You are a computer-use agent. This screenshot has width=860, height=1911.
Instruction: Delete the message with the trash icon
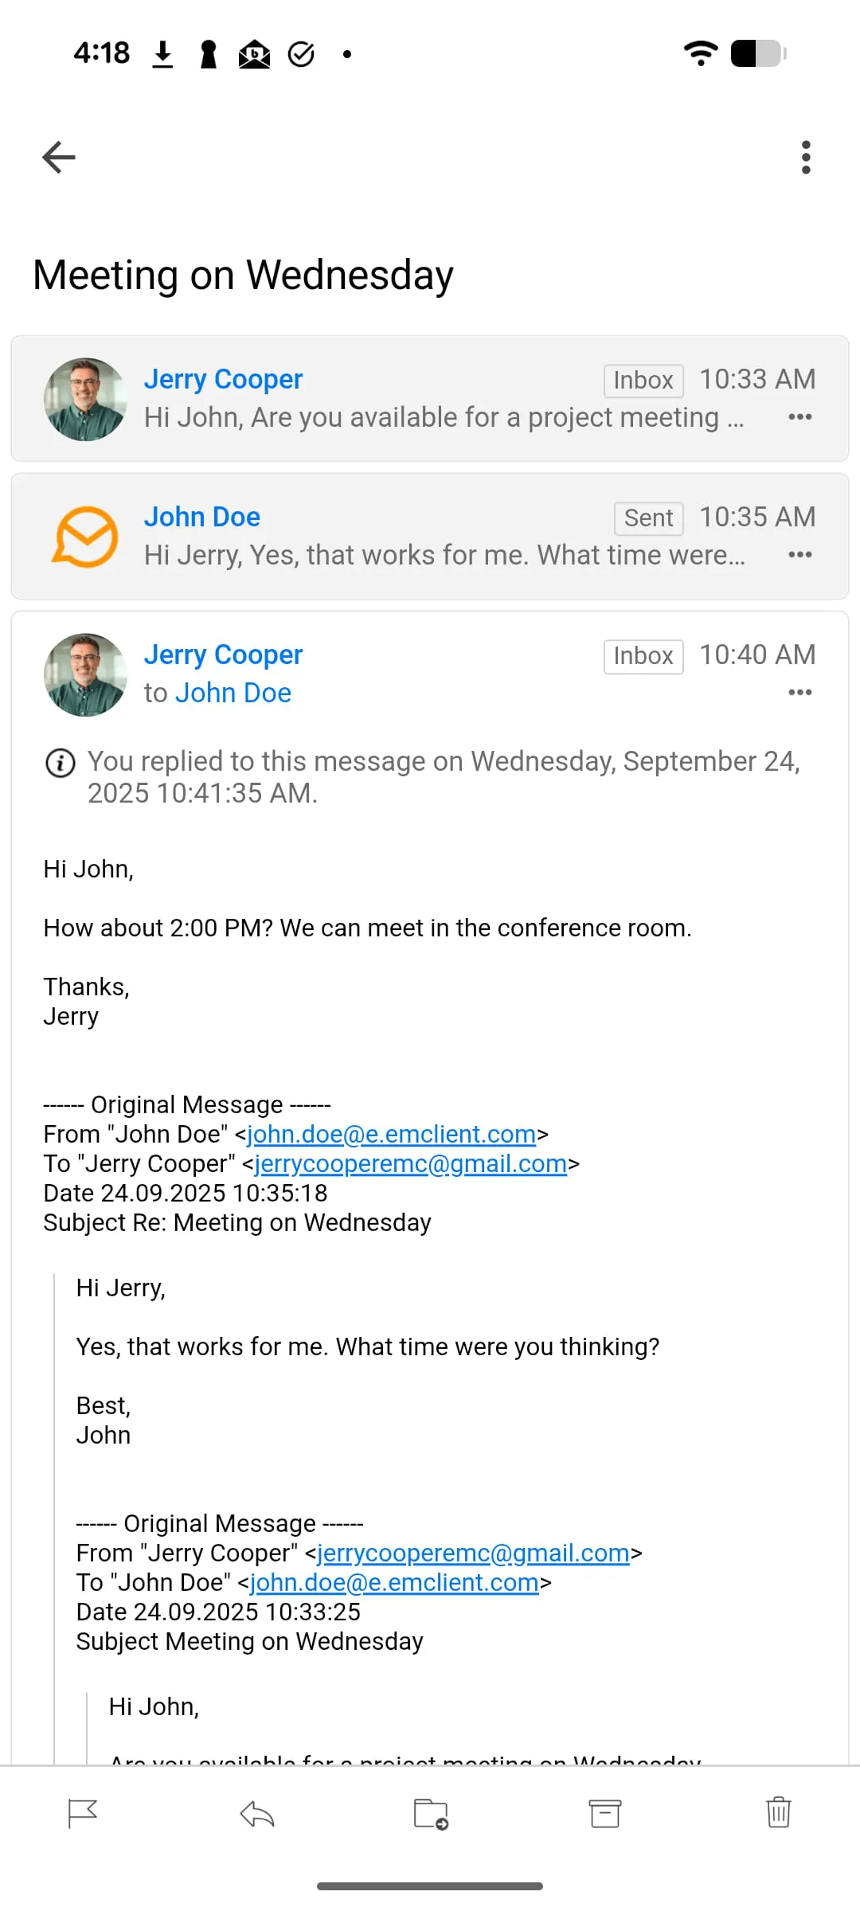(x=778, y=1813)
